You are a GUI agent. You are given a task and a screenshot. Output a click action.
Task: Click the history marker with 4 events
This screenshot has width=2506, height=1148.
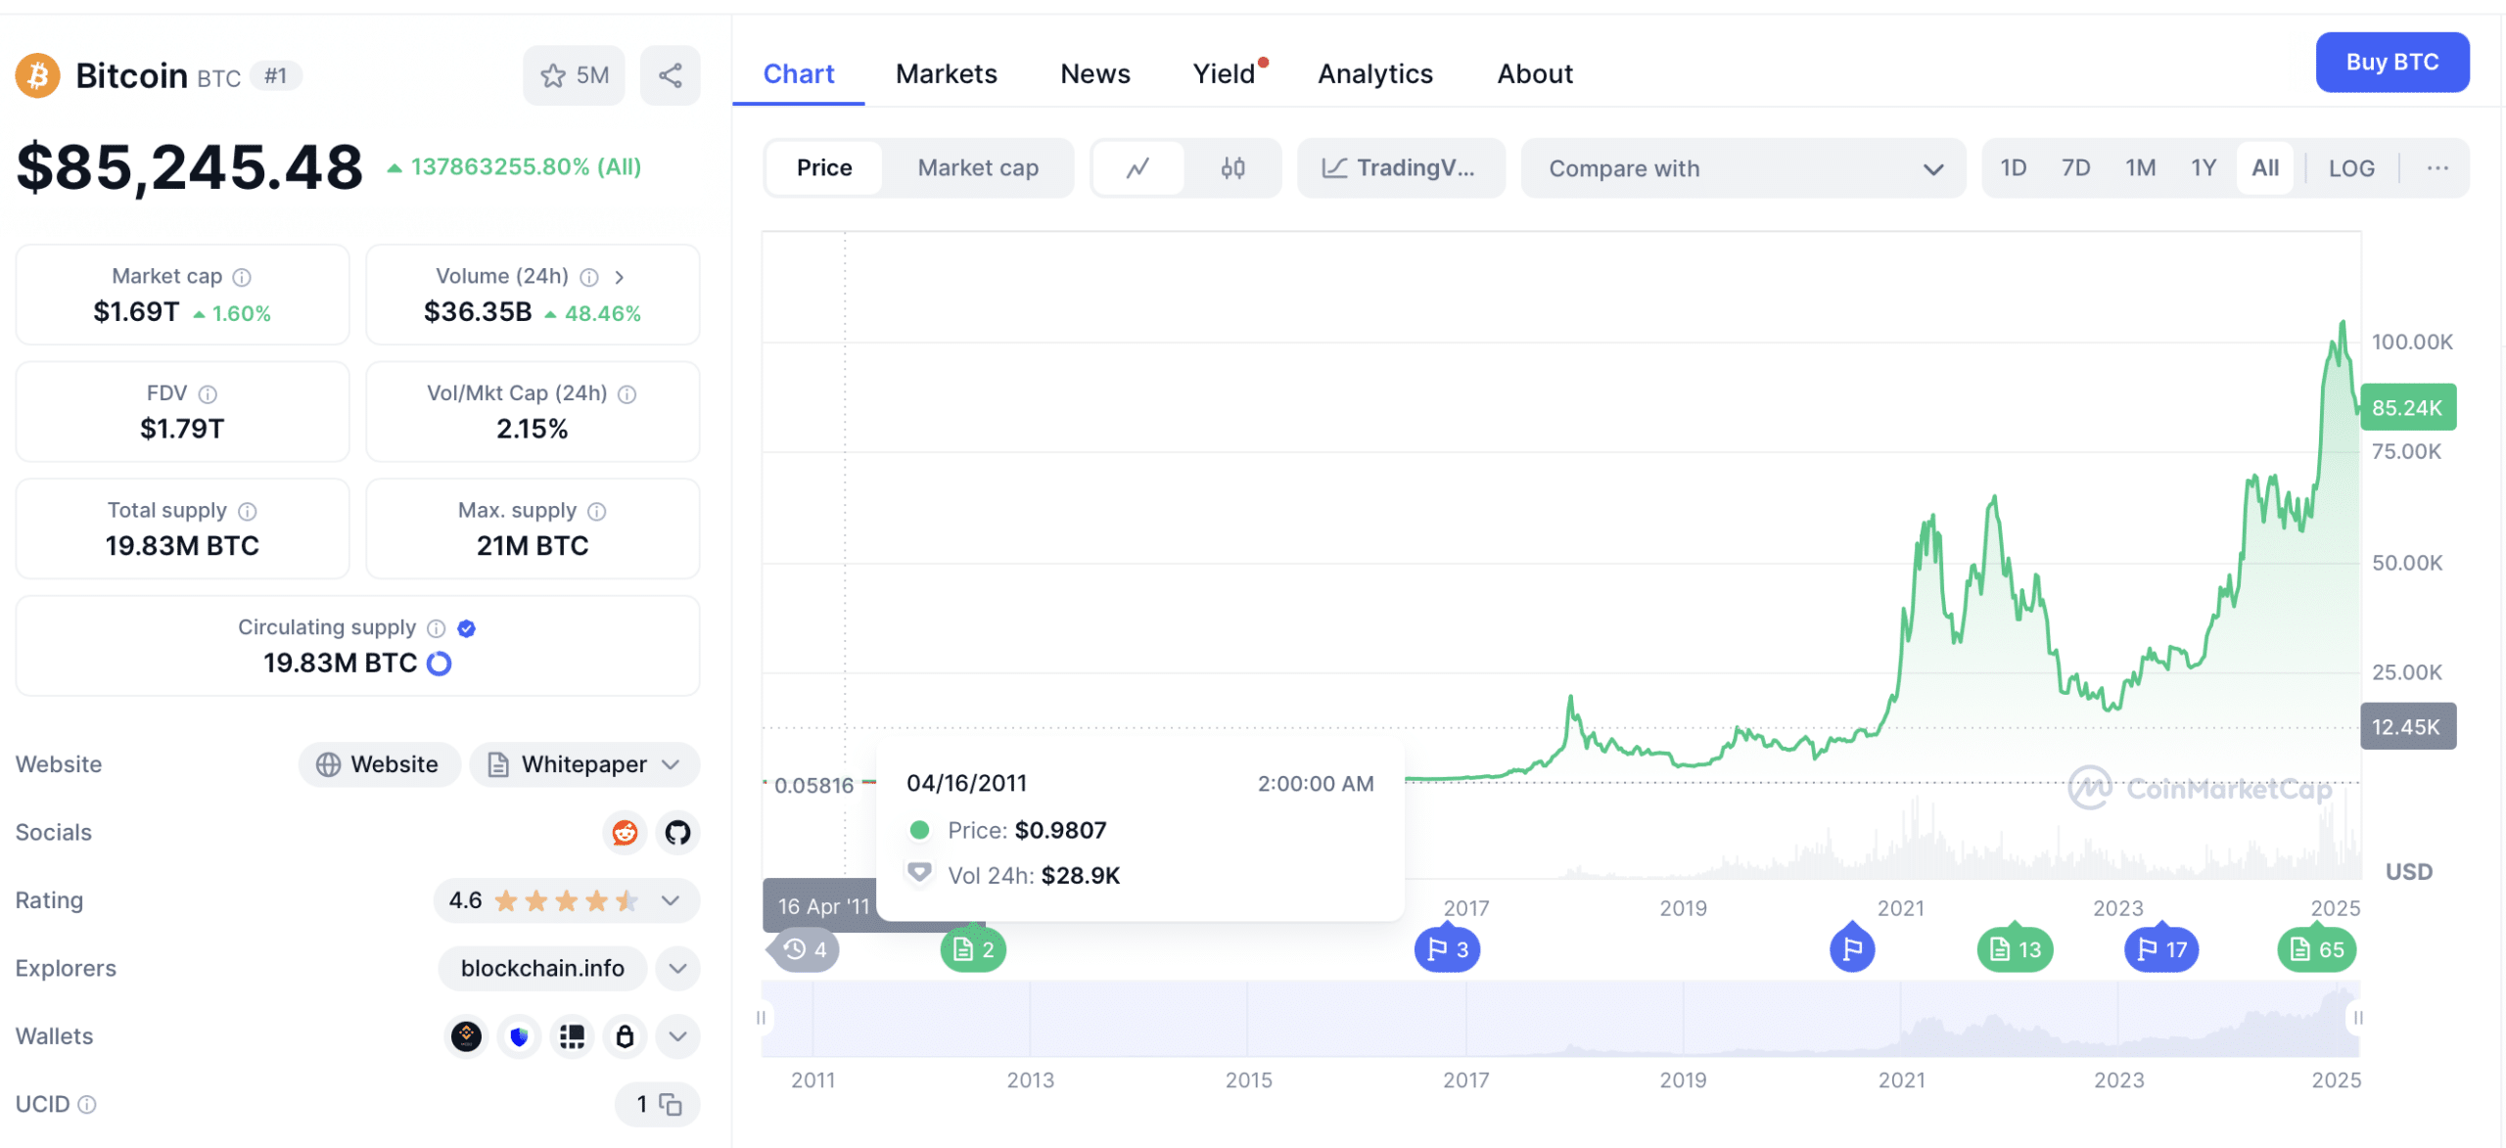(806, 950)
